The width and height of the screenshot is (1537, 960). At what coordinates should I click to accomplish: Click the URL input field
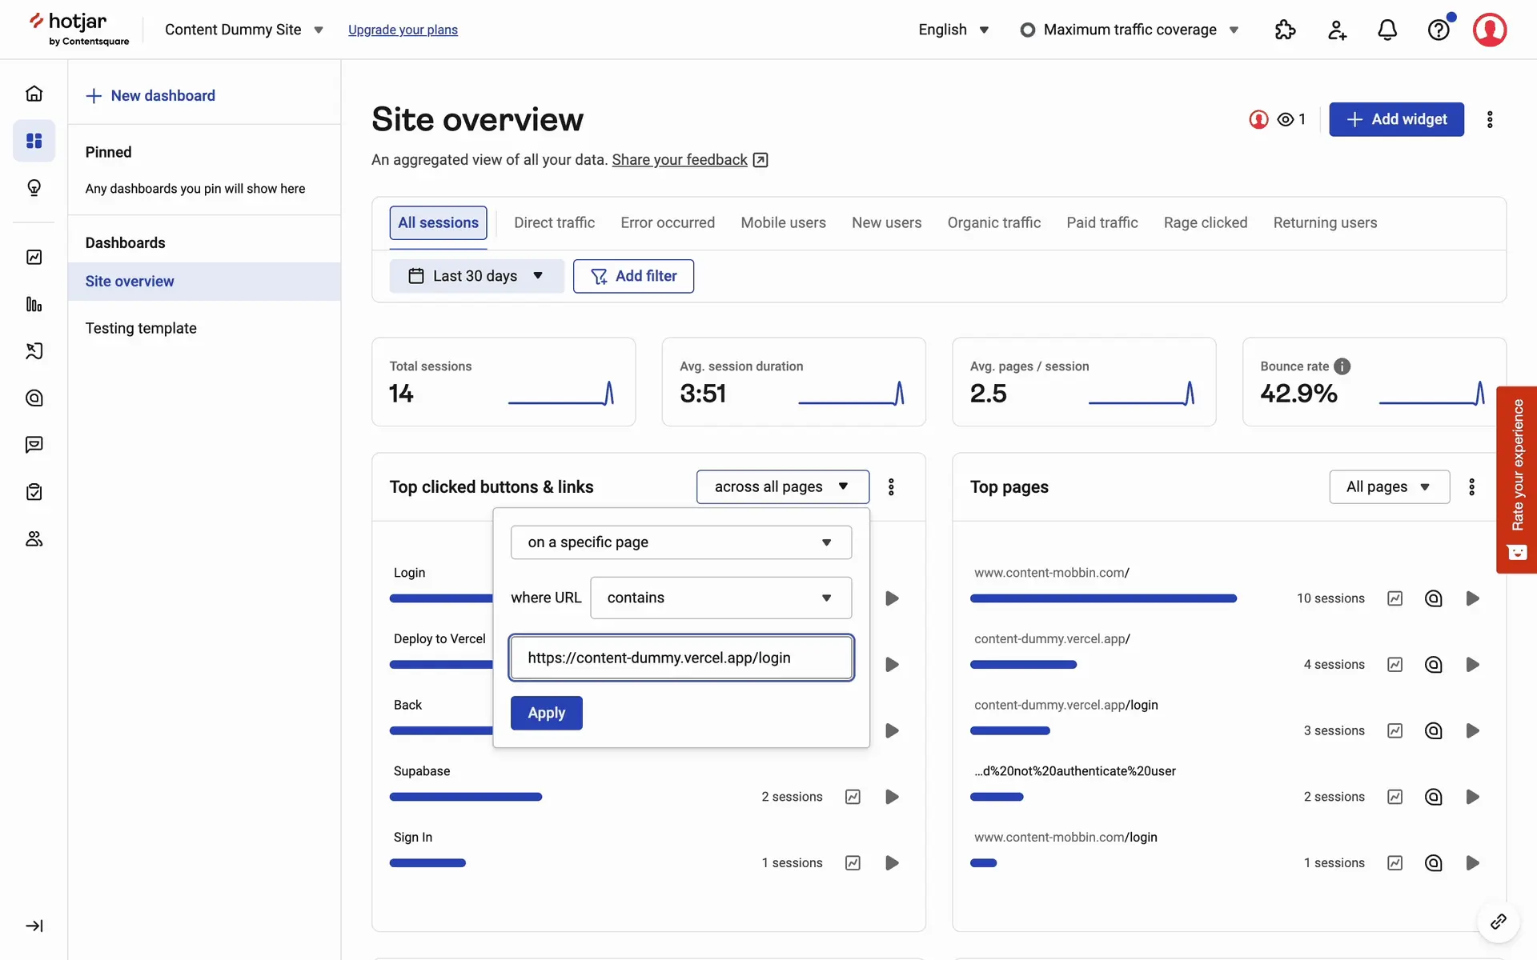(x=680, y=658)
